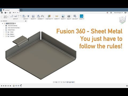Screen dimensions: 128x96
Task: Click the Joint icon above ASSEMBLE
Action: (x=42, y=16)
